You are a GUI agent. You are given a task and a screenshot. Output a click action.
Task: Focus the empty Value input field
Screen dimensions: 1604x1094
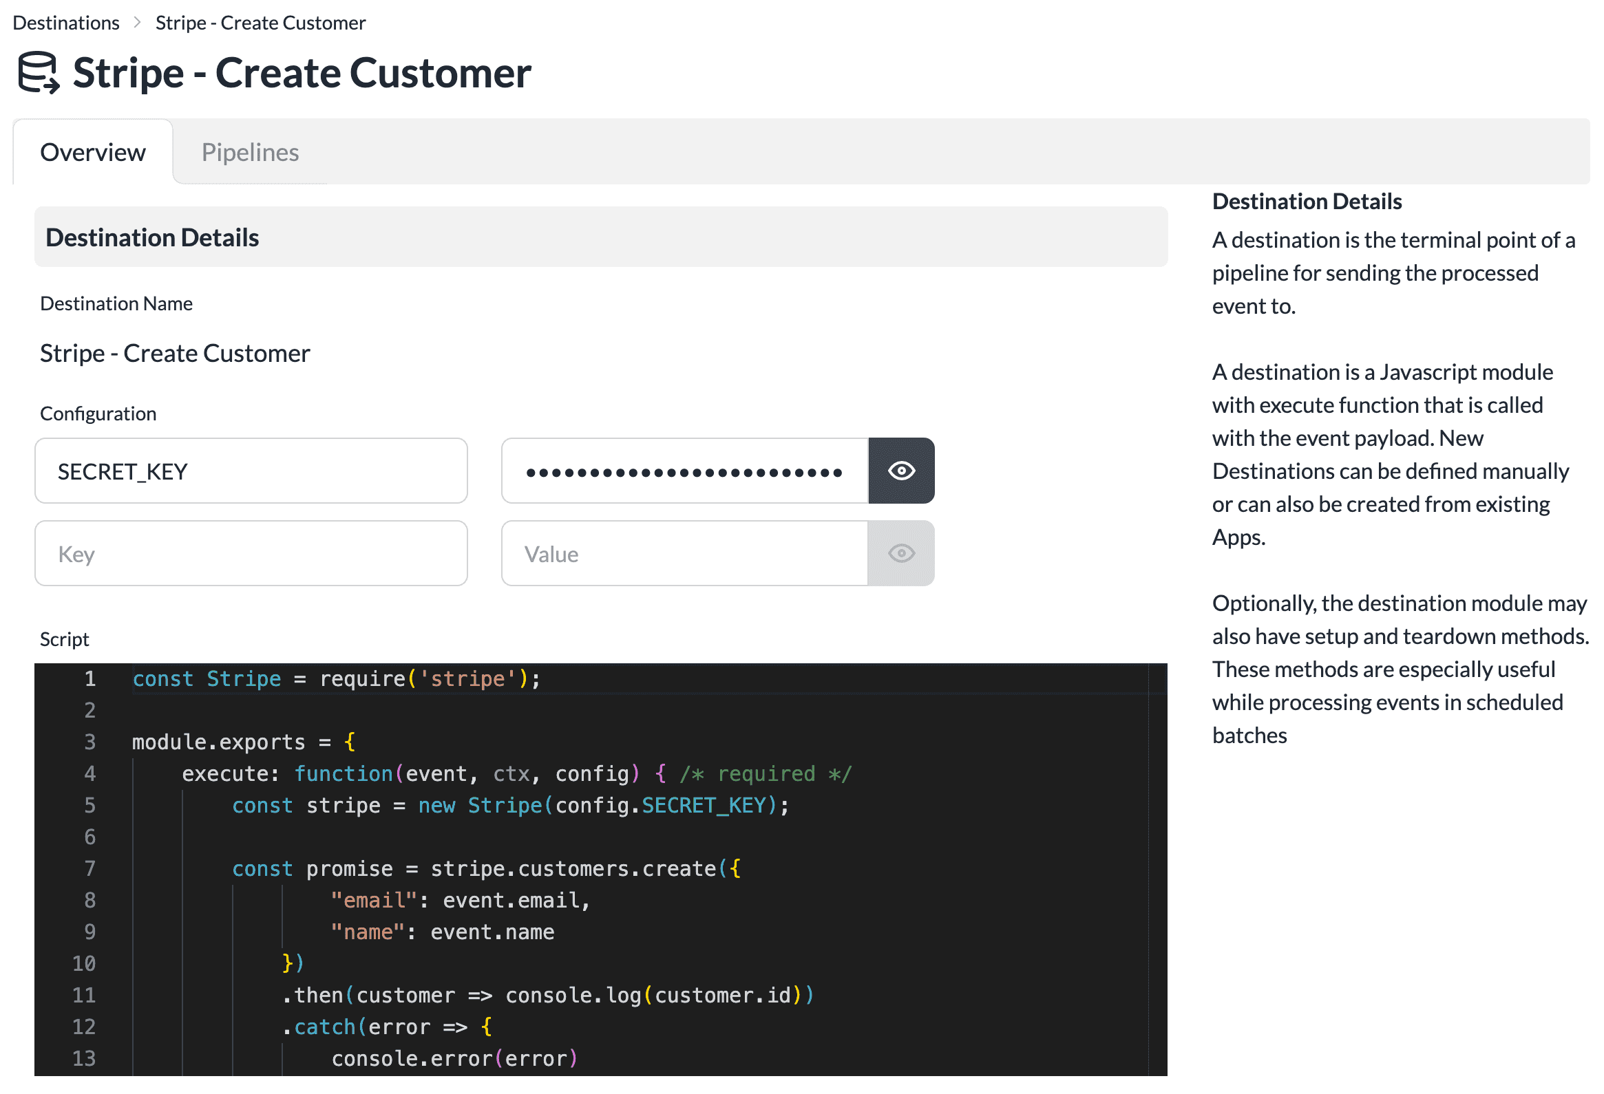point(684,554)
